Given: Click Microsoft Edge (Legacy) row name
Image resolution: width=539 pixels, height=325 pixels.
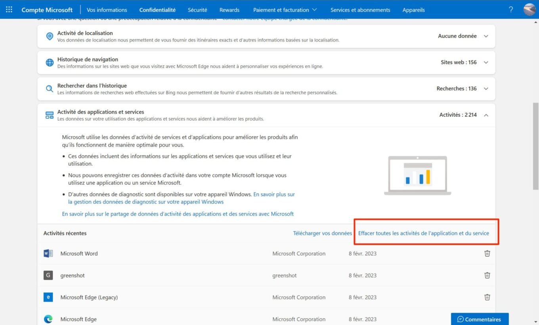Looking at the screenshot, I should click(89, 297).
